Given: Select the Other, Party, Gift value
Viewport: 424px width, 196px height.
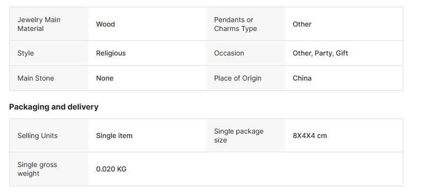Looking at the screenshot, I should (320, 53).
